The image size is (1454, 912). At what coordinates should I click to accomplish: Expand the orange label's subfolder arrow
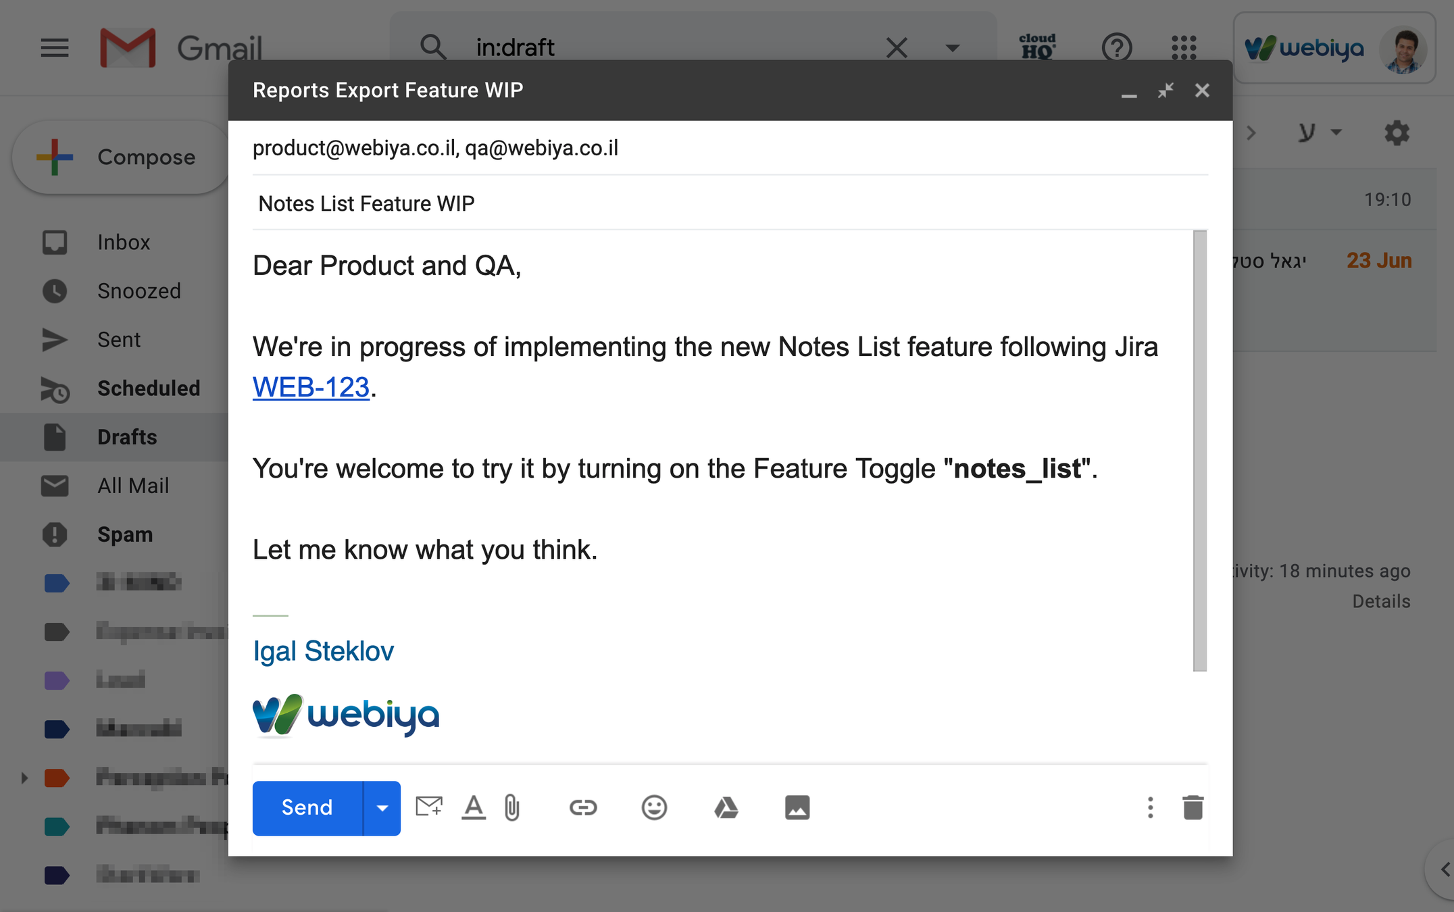tap(24, 778)
